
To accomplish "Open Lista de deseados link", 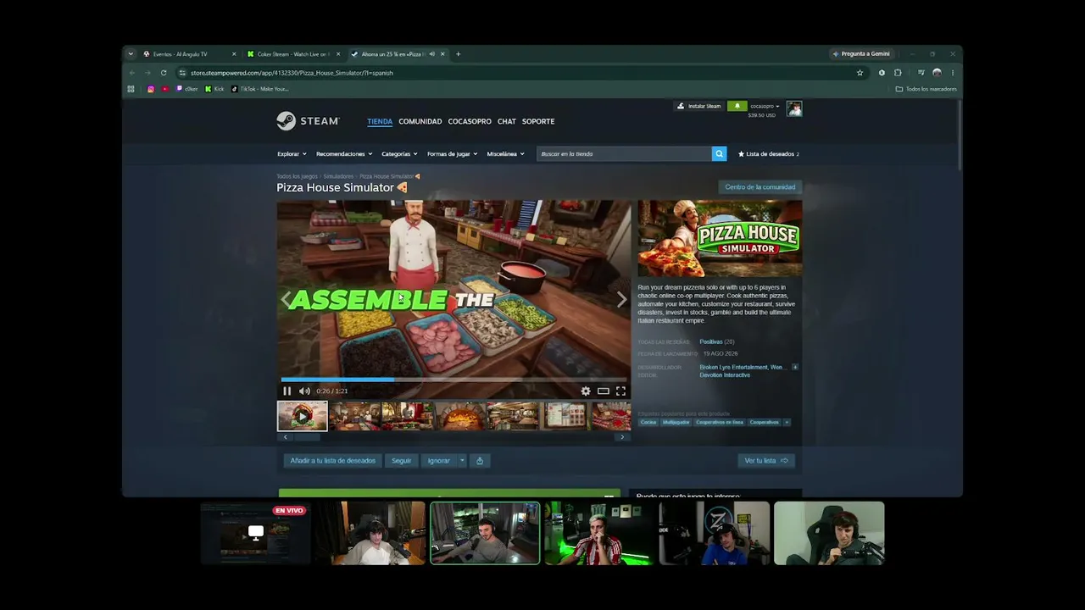I will pyautogui.click(x=769, y=154).
